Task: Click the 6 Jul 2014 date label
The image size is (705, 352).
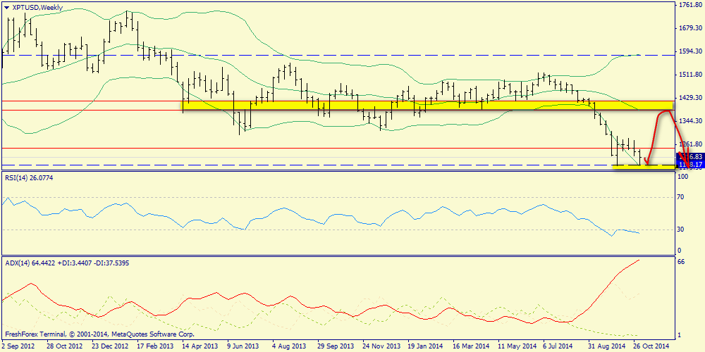Action: pyautogui.click(x=558, y=346)
